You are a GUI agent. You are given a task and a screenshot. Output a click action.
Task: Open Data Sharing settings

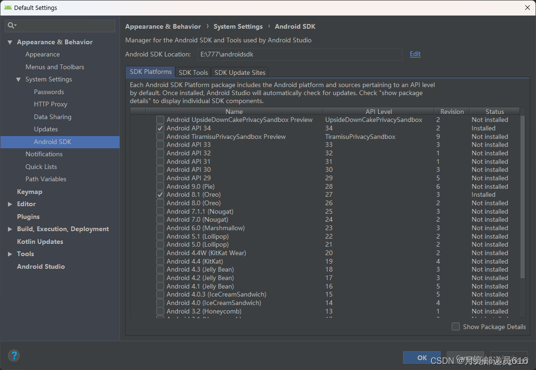pos(53,117)
